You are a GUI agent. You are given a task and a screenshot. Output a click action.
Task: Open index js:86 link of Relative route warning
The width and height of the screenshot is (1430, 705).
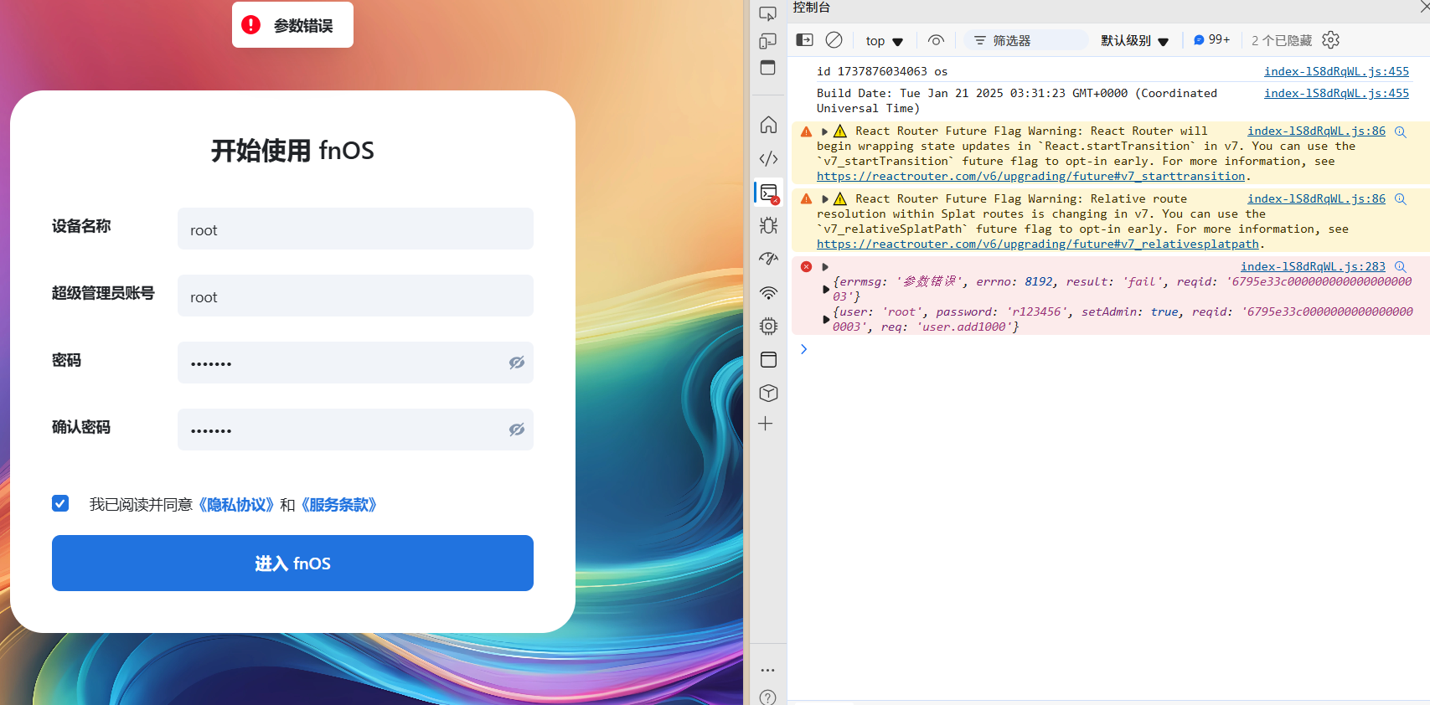point(1316,199)
